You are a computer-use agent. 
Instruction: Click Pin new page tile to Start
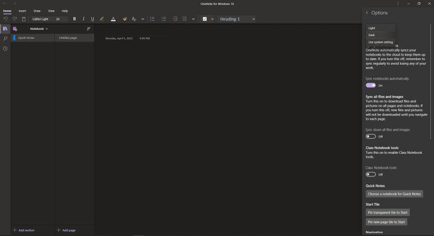pyautogui.click(x=386, y=222)
